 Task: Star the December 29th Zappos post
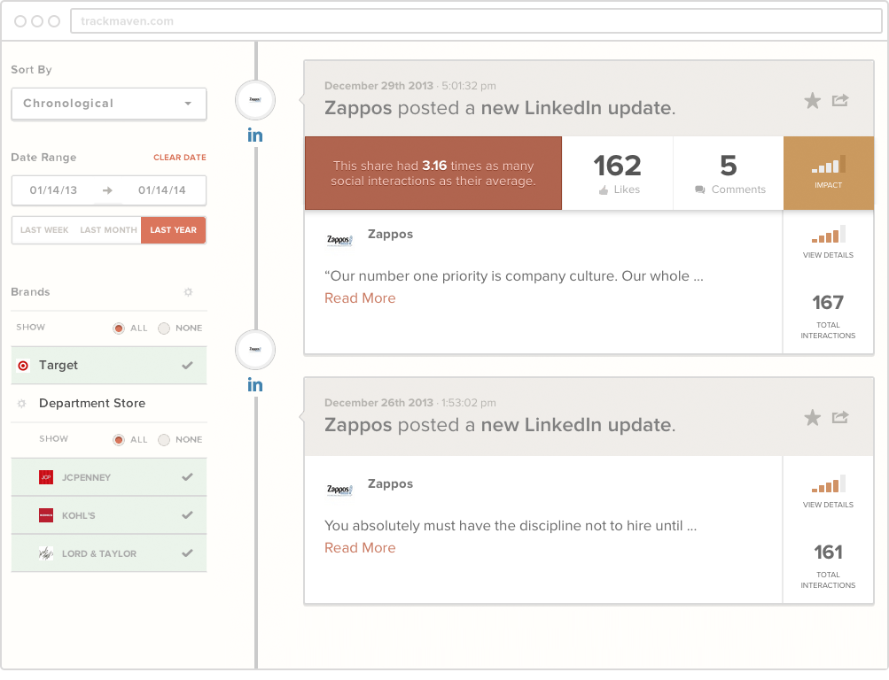[813, 101]
